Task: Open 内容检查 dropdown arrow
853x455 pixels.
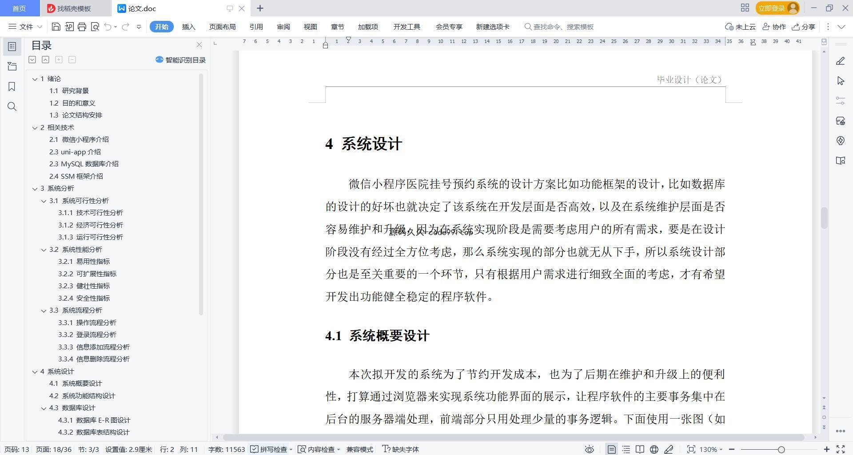Action: click(x=339, y=449)
